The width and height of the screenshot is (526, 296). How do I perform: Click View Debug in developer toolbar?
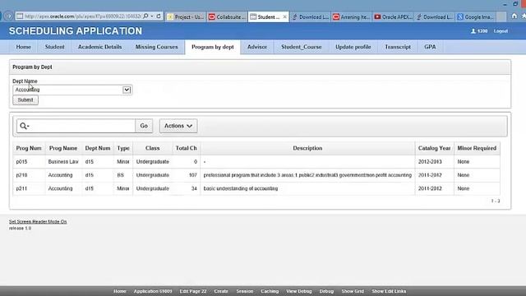coord(299,291)
